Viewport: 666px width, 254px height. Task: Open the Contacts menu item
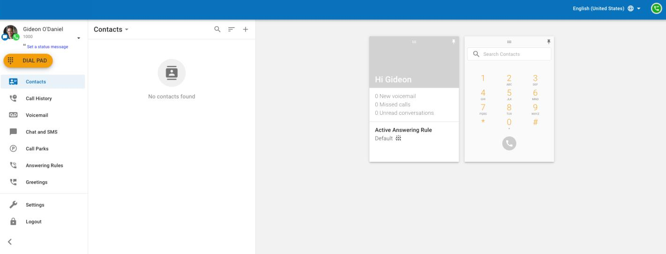tap(43, 82)
